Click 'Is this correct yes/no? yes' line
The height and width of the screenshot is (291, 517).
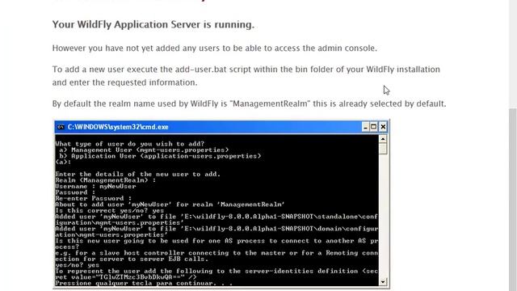[110, 210]
